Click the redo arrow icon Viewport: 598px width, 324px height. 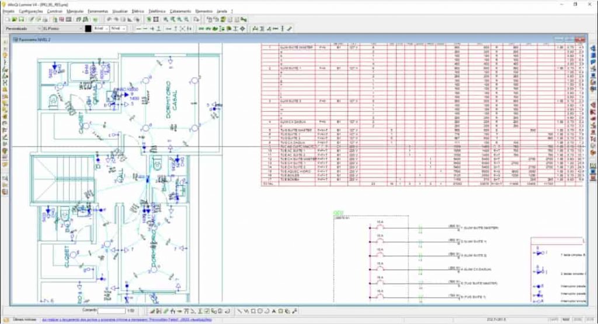tap(116, 19)
